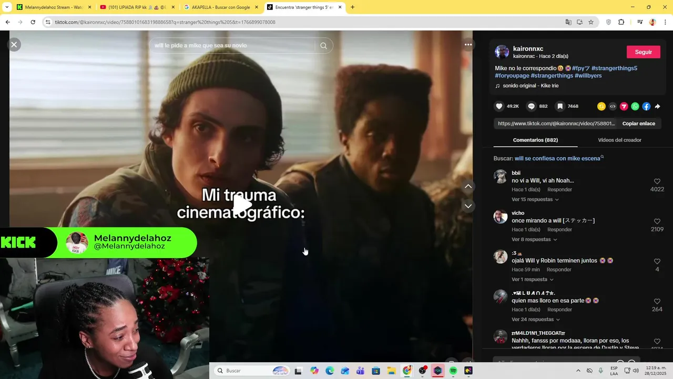This screenshot has height=379, width=673.
Task: Open comments via speech bubble icon
Action: click(532, 106)
